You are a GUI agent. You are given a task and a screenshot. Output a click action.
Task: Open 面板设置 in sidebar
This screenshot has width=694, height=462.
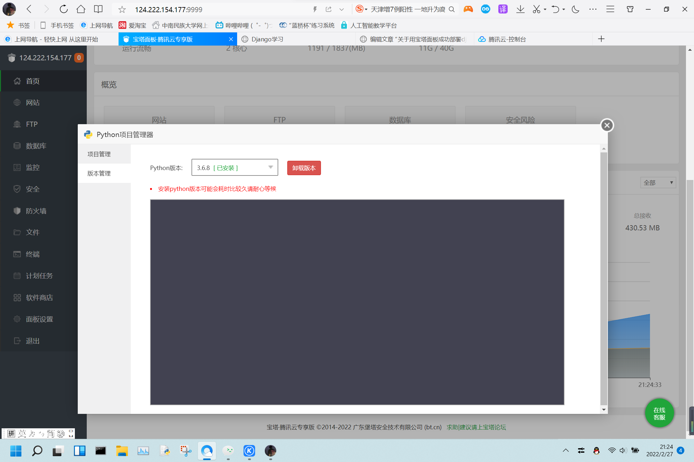pyautogui.click(x=40, y=319)
